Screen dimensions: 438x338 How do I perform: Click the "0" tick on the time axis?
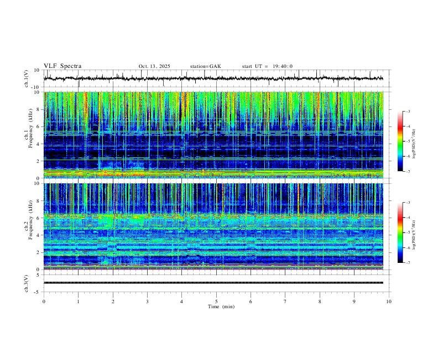pyautogui.click(x=44, y=302)
